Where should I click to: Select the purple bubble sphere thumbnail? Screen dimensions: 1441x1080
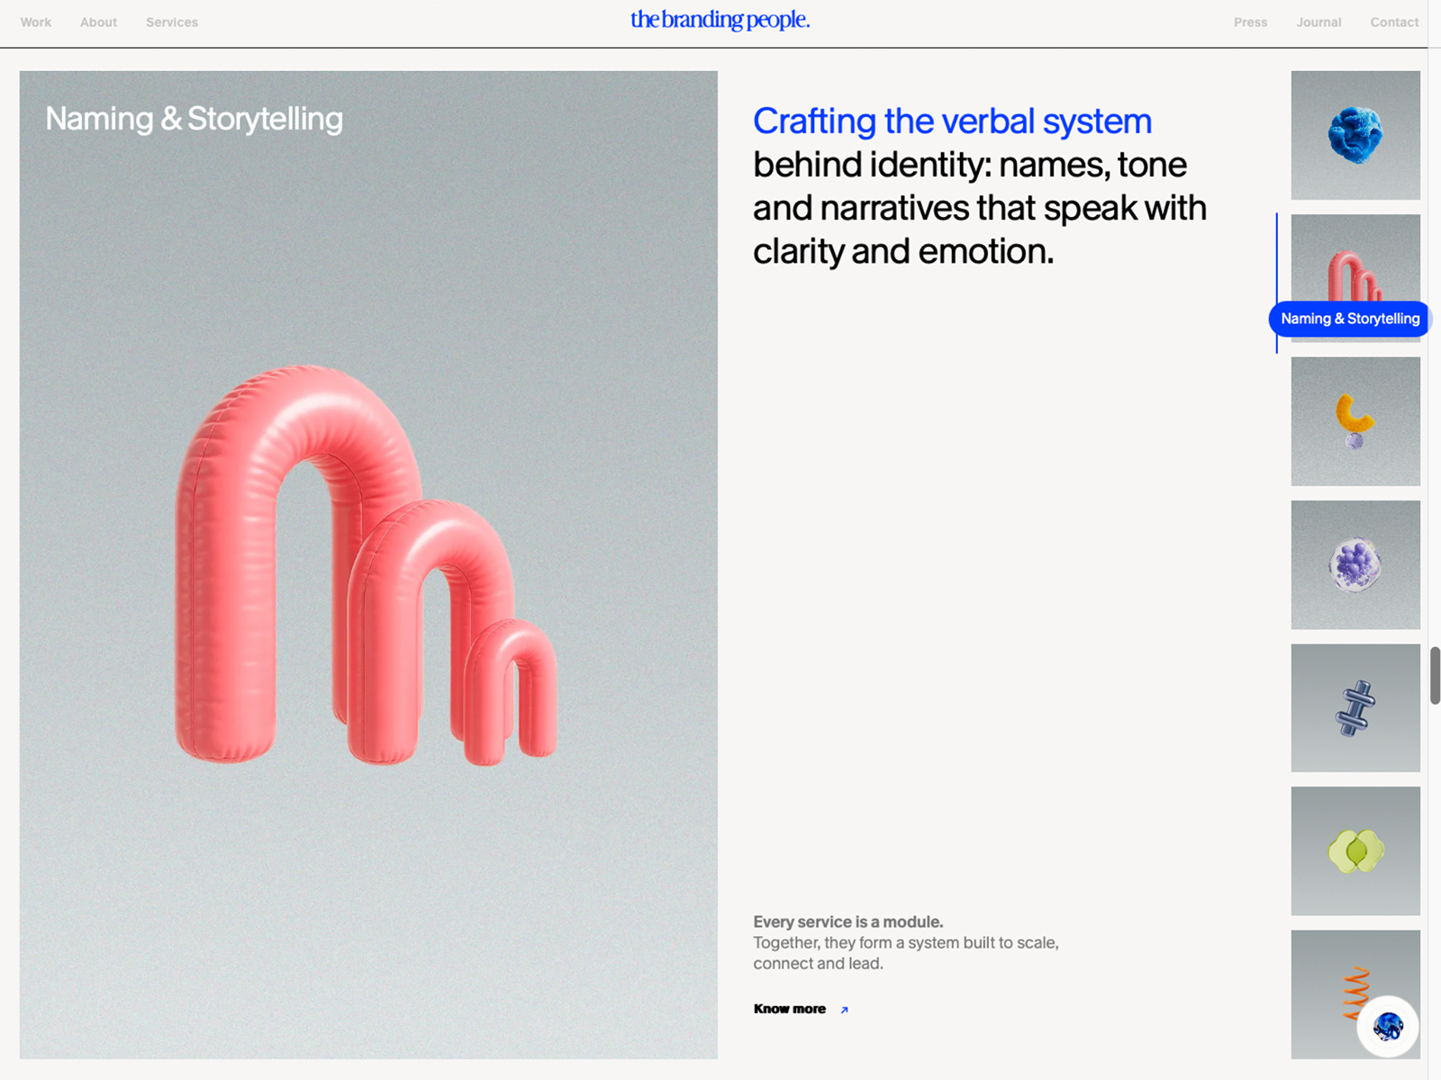tap(1355, 564)
